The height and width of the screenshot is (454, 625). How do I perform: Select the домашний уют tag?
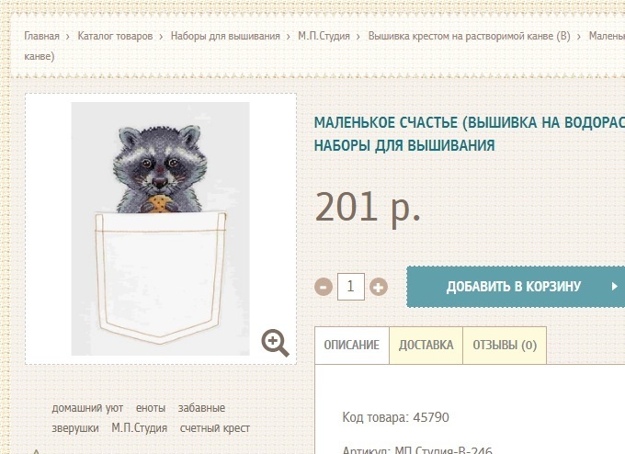87,408
